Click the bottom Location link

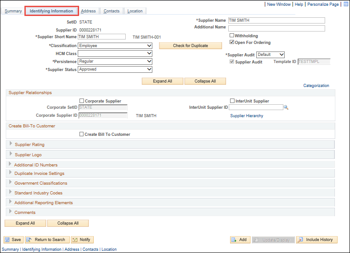(109, 249)
